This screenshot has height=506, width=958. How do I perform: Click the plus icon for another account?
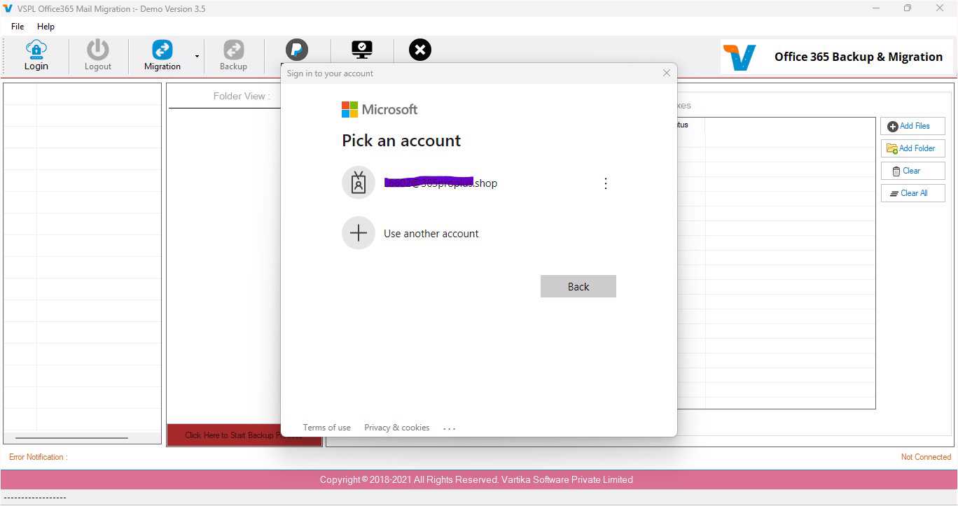(x=359, y=233)
